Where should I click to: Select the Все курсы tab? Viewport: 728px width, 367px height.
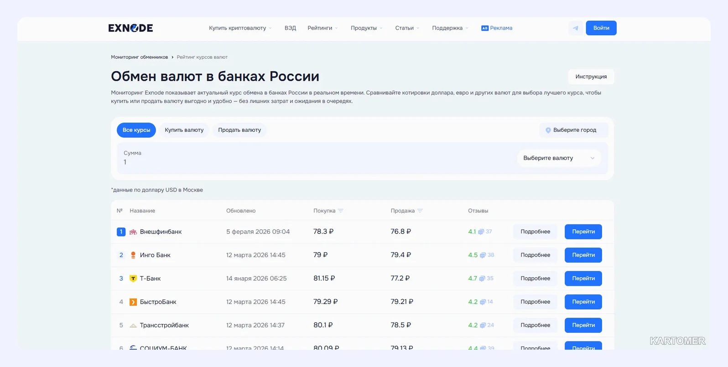(x=136, y=130)
